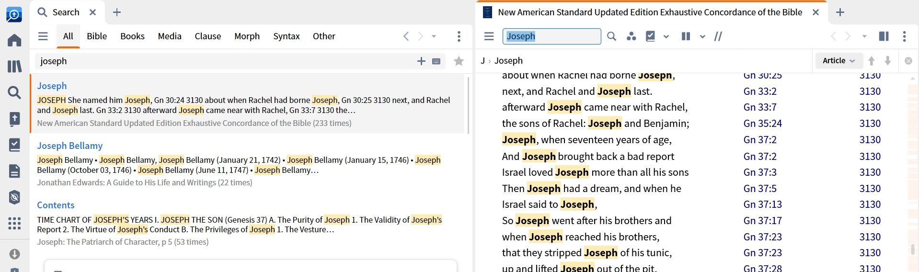The image size is (919, 272).
Task: Expand dropdown next to columns icon
Action: 702,36
